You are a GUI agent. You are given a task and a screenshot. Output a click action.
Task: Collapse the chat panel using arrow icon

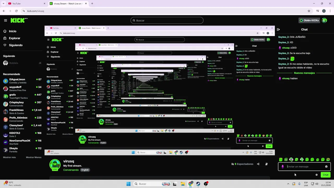[x=278, y=30]
